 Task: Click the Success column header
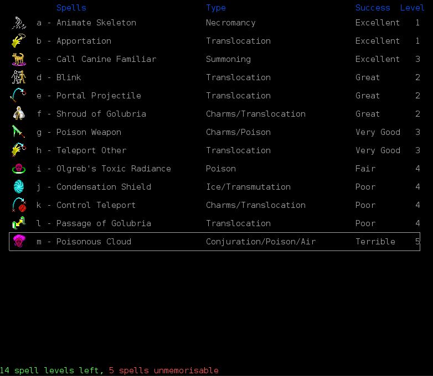[x=373, y=8]
